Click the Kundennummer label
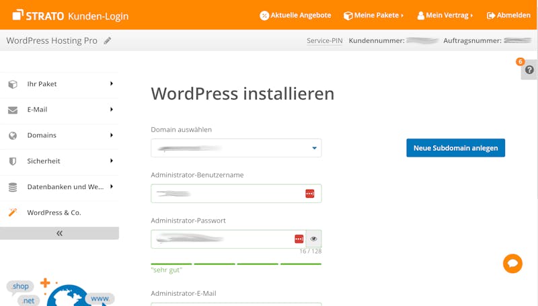Viewport: 538px width, 306px height. [x=377, y=40]
